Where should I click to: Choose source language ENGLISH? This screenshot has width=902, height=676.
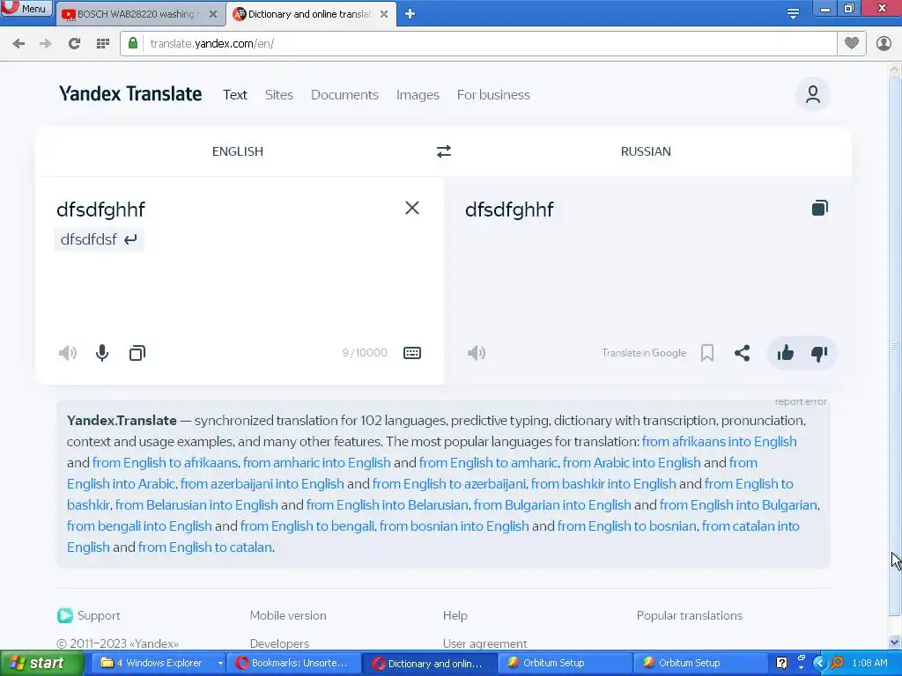pyautogui.click(x=238, y=151)
